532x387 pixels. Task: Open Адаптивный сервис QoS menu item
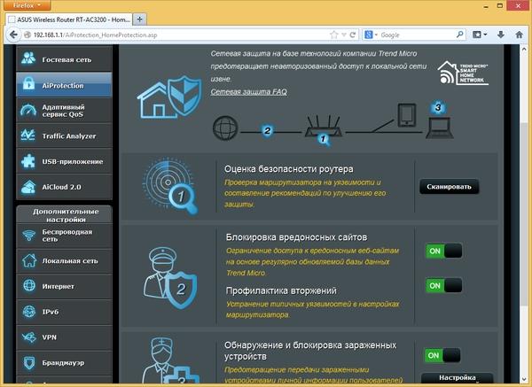coord(64,110)
